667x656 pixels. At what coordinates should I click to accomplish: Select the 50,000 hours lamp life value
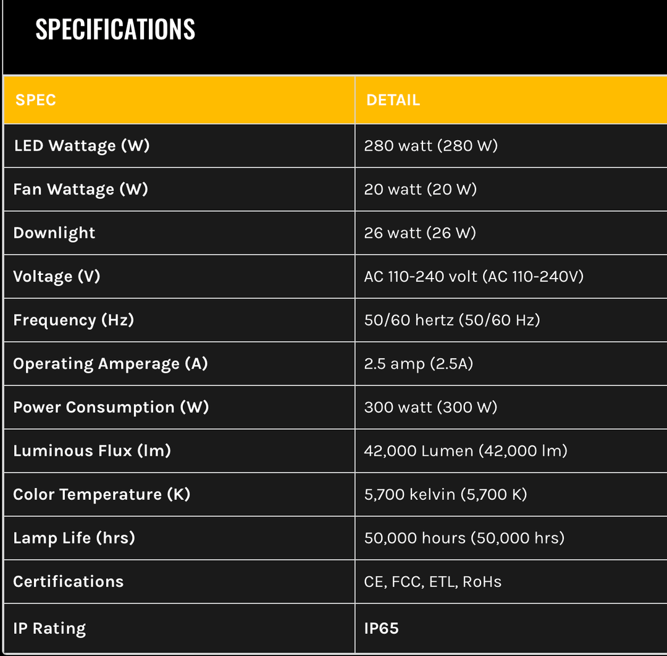coord(464,538)
